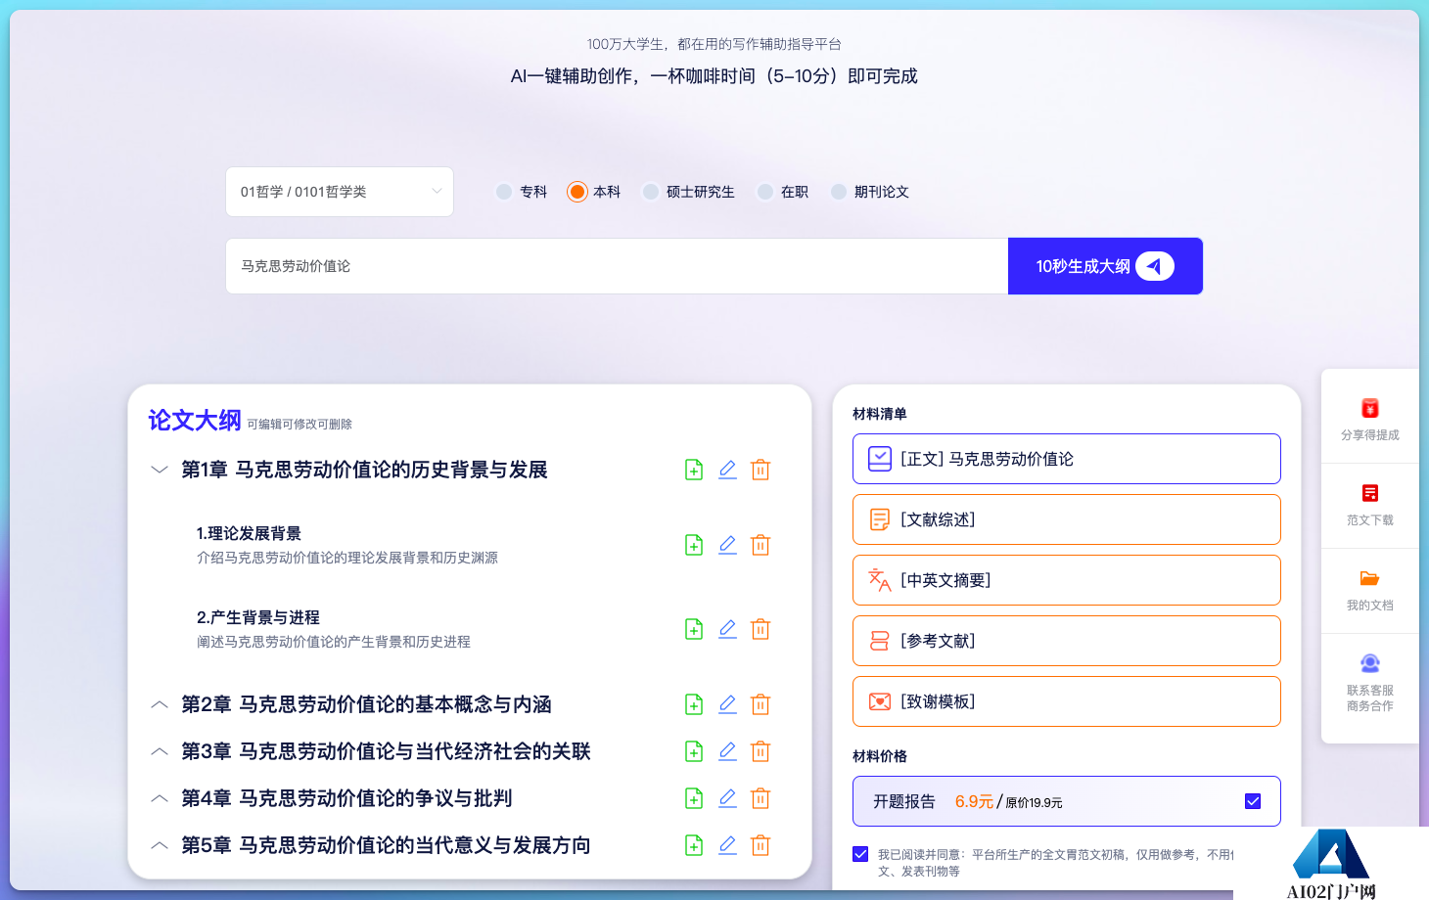This screenshot has width=1429, height=900.
Task: Click the 10秒生成大纲 button
Action: click(1105, 266)
